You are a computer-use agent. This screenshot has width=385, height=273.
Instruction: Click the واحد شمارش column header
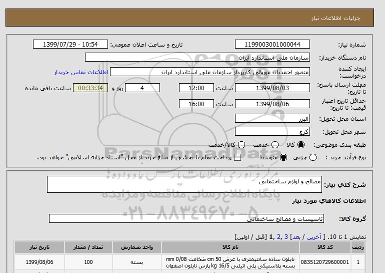(137, 247)
